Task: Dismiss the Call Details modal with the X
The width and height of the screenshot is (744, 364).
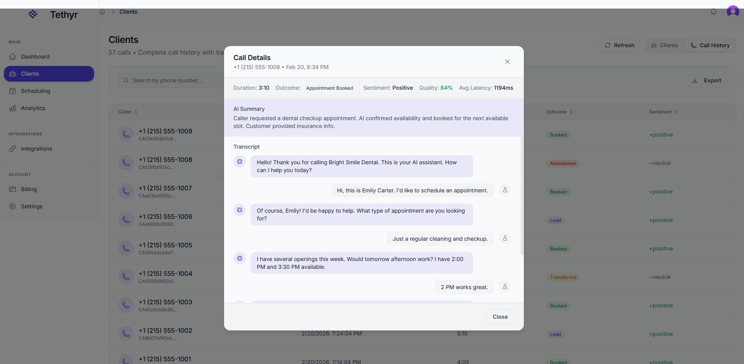Action: coord(507,61)
